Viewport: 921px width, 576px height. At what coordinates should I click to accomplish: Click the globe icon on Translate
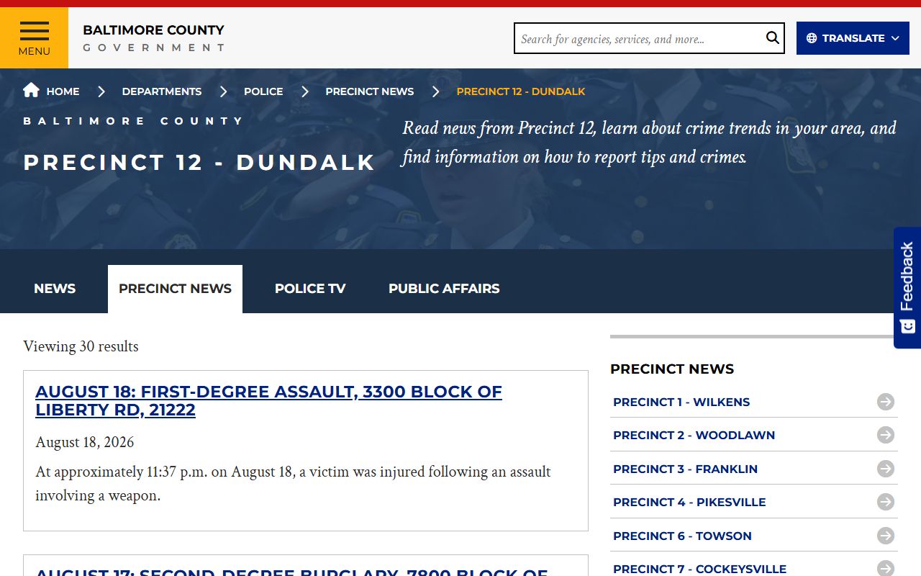tap(812, 38)
